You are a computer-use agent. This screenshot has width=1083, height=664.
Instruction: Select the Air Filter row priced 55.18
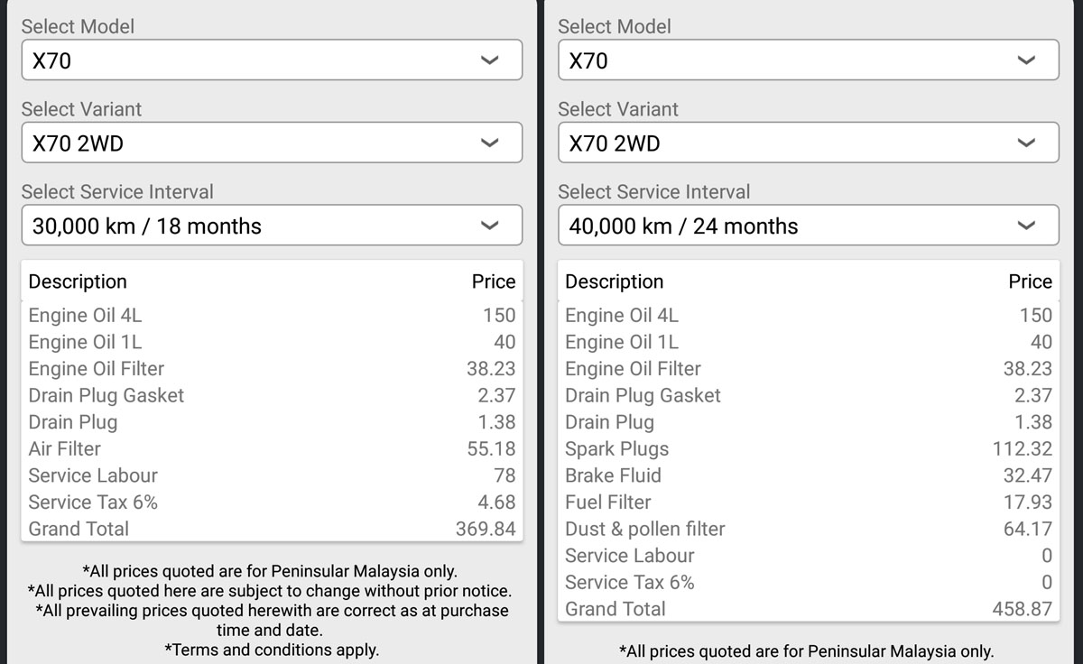pos(271,448)
